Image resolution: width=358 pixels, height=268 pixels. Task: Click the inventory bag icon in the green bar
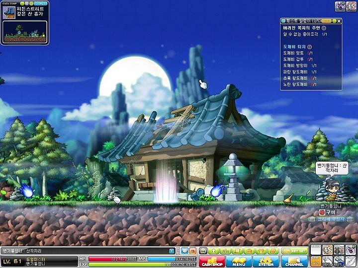click(249, 251)
